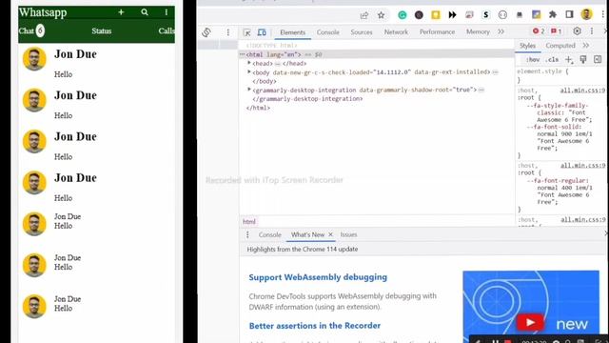
Task: Click the closing </html> tag line
Action: click(258, 108)
